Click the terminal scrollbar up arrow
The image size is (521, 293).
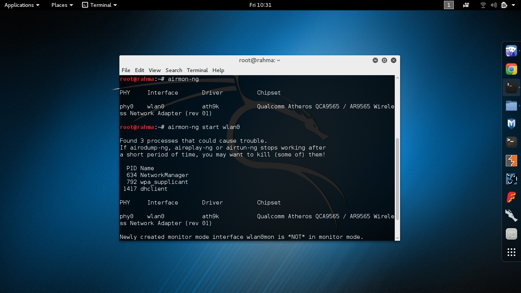[x=397, y=78]
